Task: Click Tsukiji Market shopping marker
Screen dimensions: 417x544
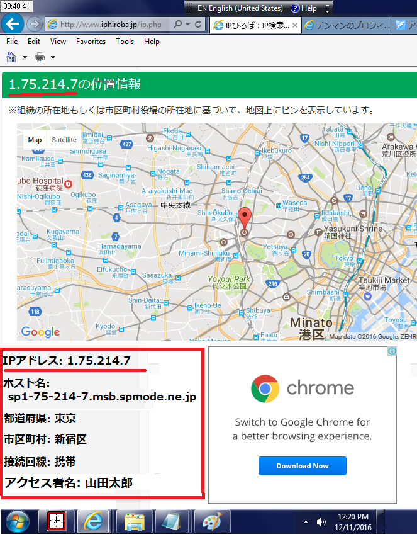Action: (367, 296)
